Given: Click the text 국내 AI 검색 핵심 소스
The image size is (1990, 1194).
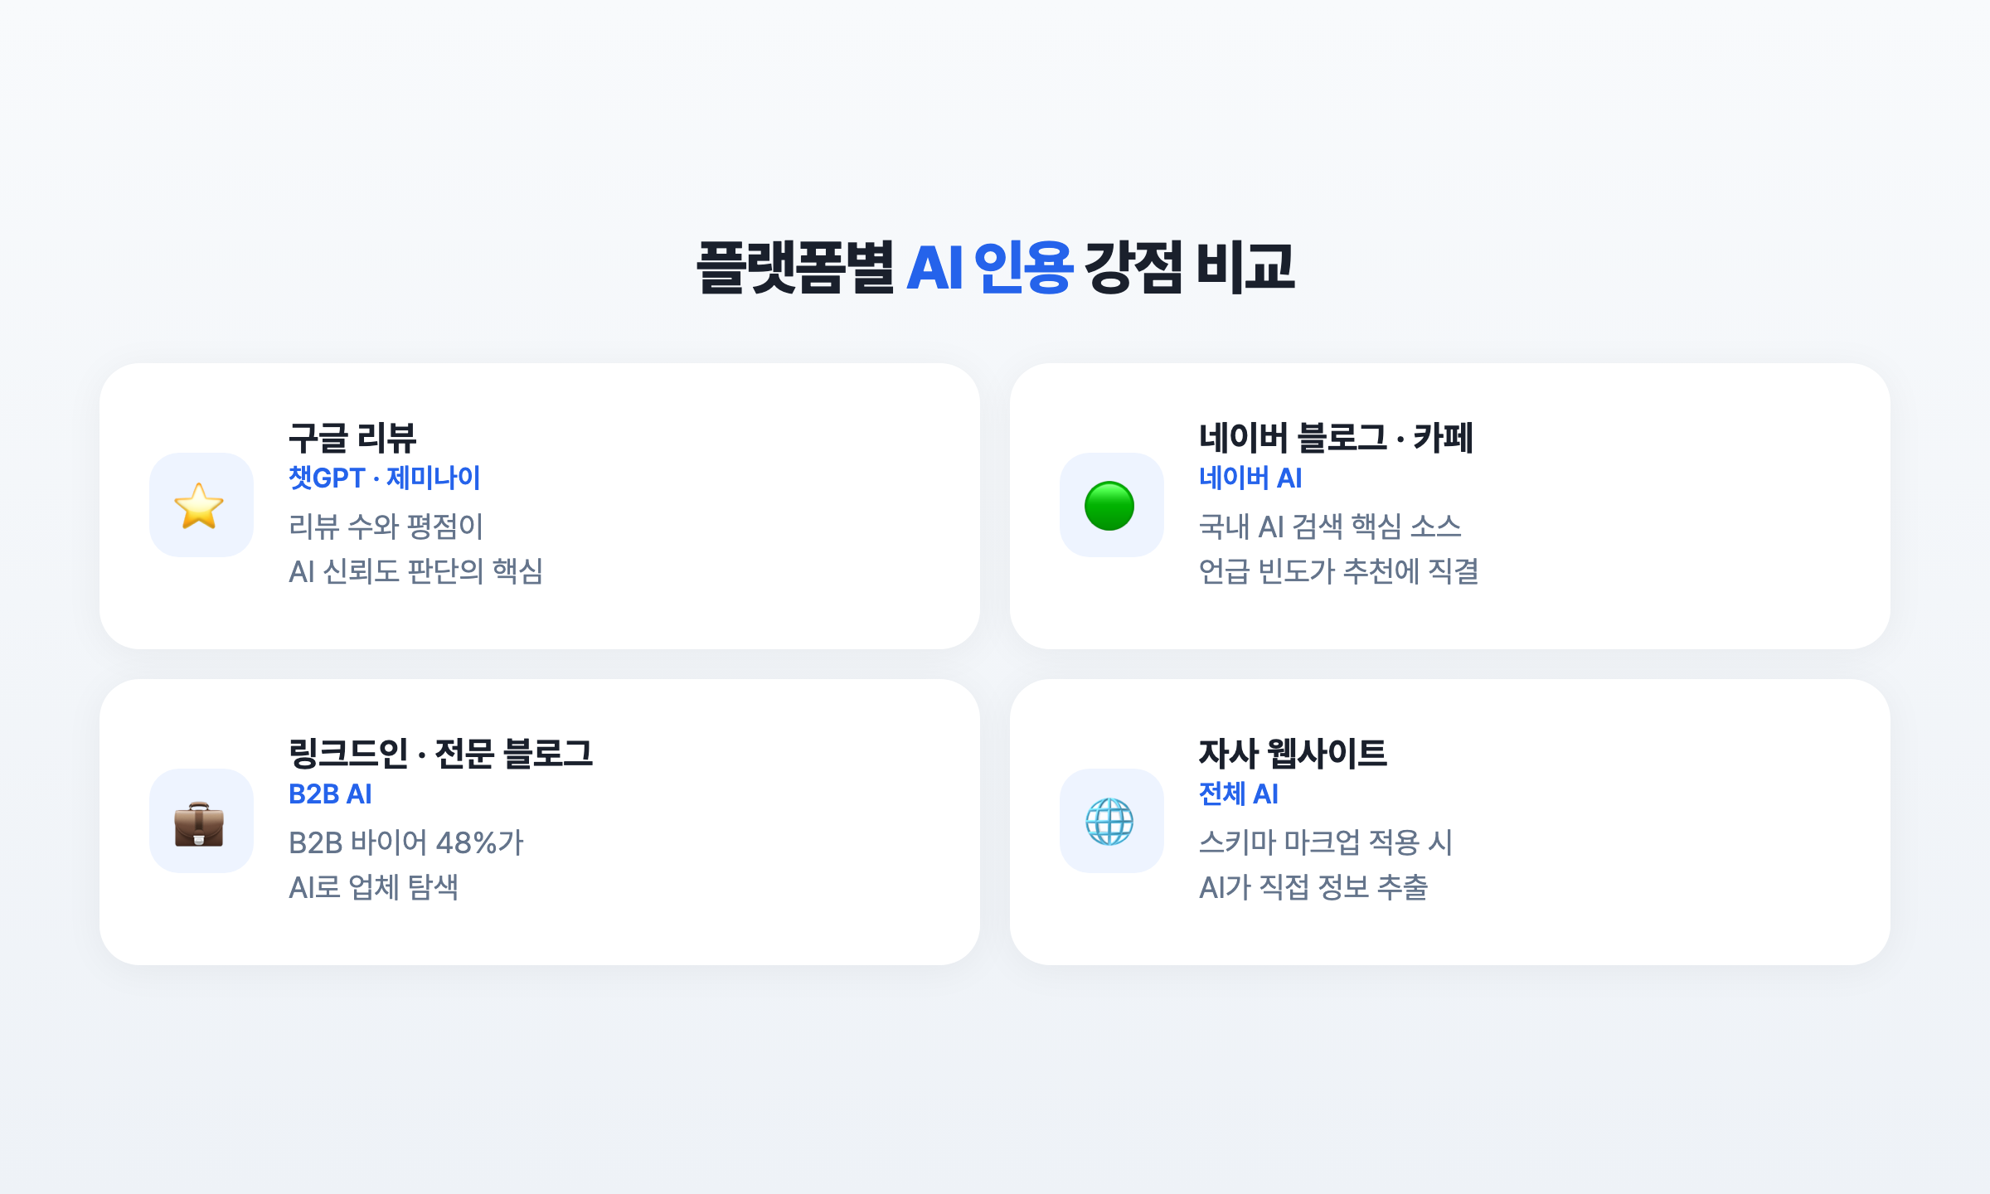Looking at the screenshot, I should (x=1330, y=526).
